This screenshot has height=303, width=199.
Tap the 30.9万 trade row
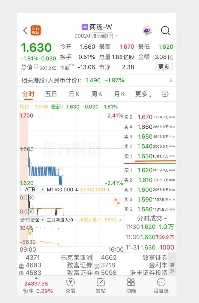[x=150, y=237]
